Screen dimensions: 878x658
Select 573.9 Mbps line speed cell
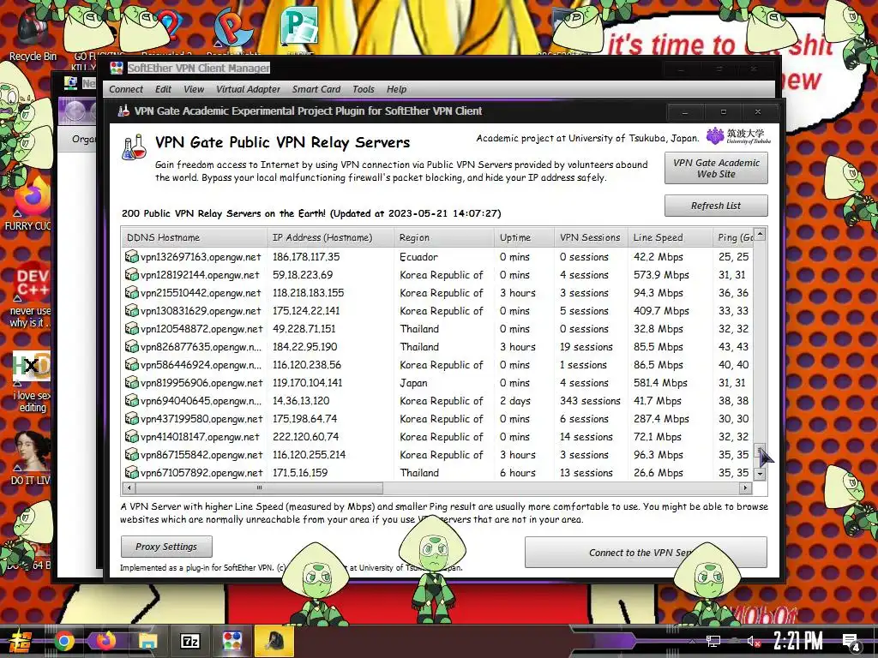click(661, 275)
